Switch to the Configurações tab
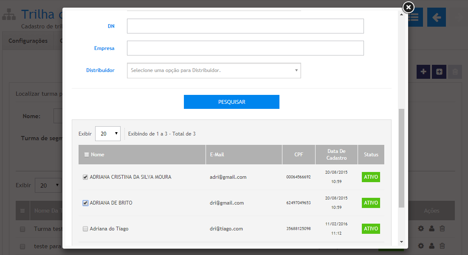468x255 pixels. coord(28,41)
